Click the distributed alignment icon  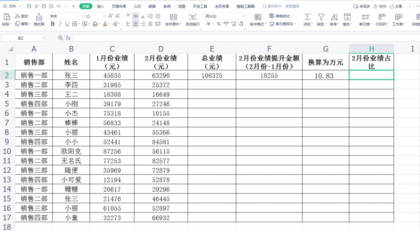point(158,24)
